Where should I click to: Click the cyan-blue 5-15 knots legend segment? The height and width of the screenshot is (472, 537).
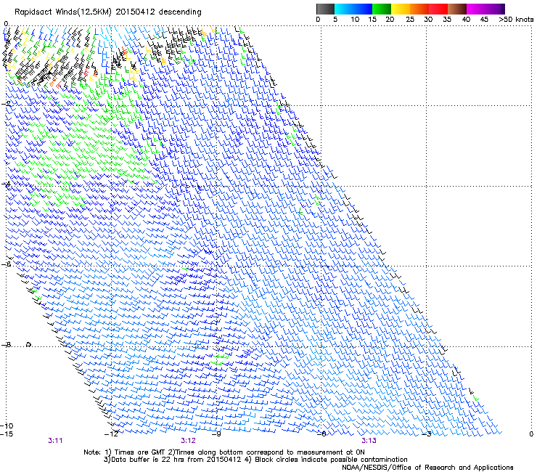click(353, 9)
